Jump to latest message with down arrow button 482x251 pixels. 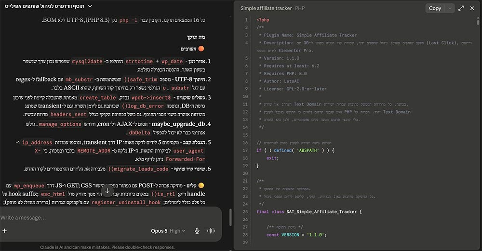click(107, 191)
